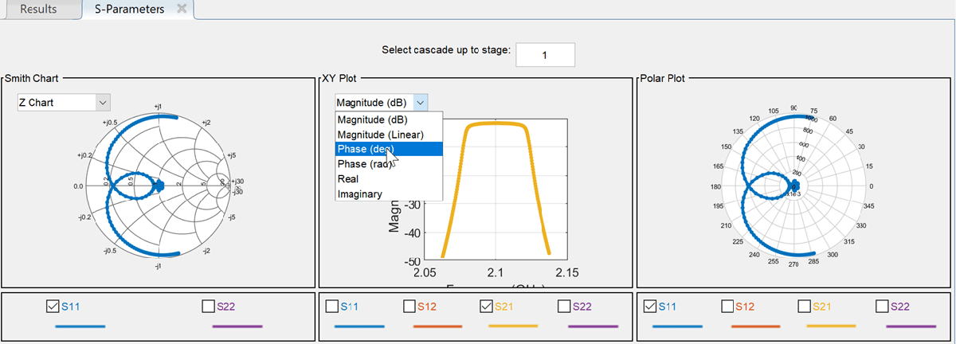
Task: Select the S-Parameters tab
Action: click(x=127, y=9)
